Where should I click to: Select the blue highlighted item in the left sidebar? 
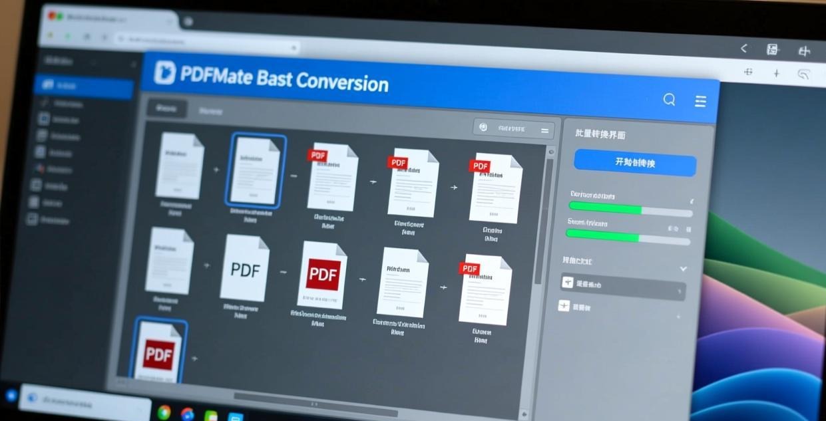point(84,87)
